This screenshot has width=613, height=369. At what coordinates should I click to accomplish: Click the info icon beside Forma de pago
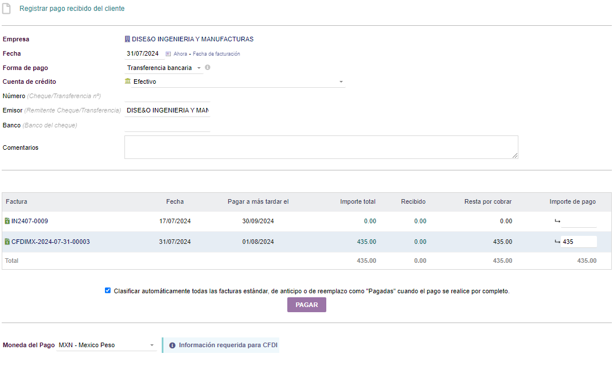208,68
